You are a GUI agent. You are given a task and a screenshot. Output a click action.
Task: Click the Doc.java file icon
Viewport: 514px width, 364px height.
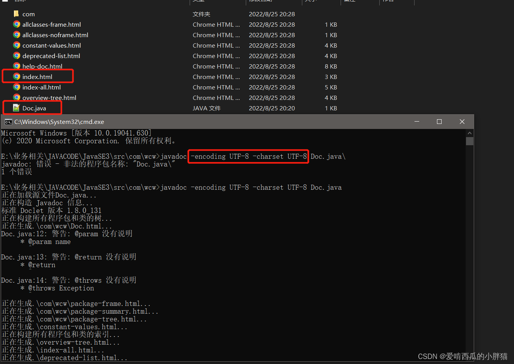16,108
